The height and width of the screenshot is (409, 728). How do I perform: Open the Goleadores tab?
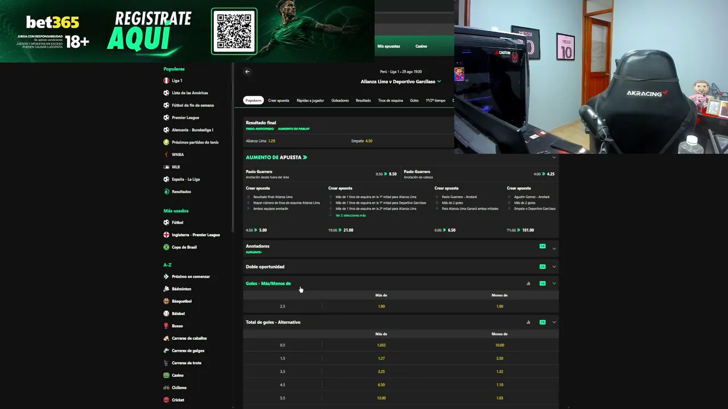tap(340, 101)
